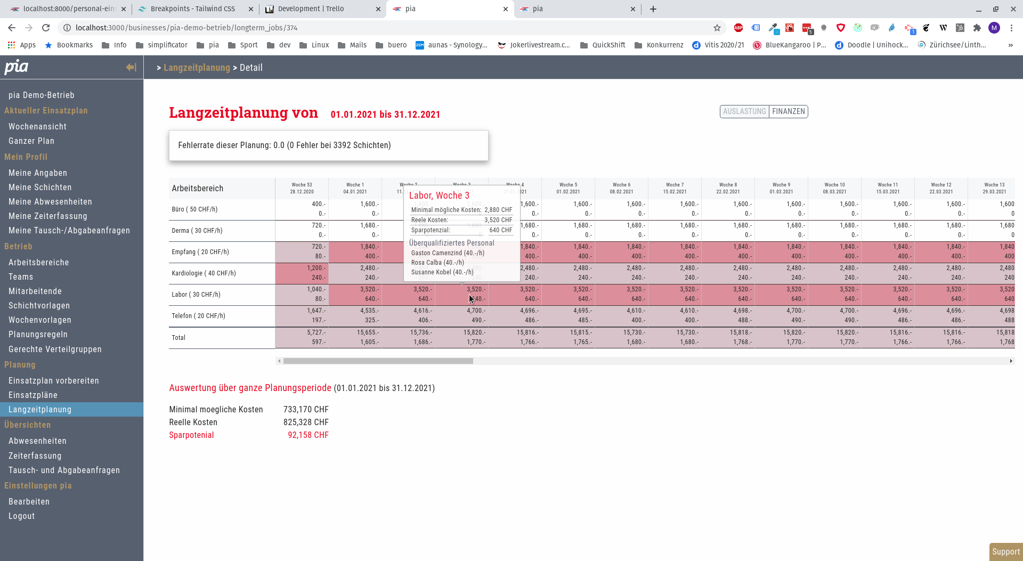
Task: Collapse the pia sidebar with arrow icon
Action: (131, 67)
